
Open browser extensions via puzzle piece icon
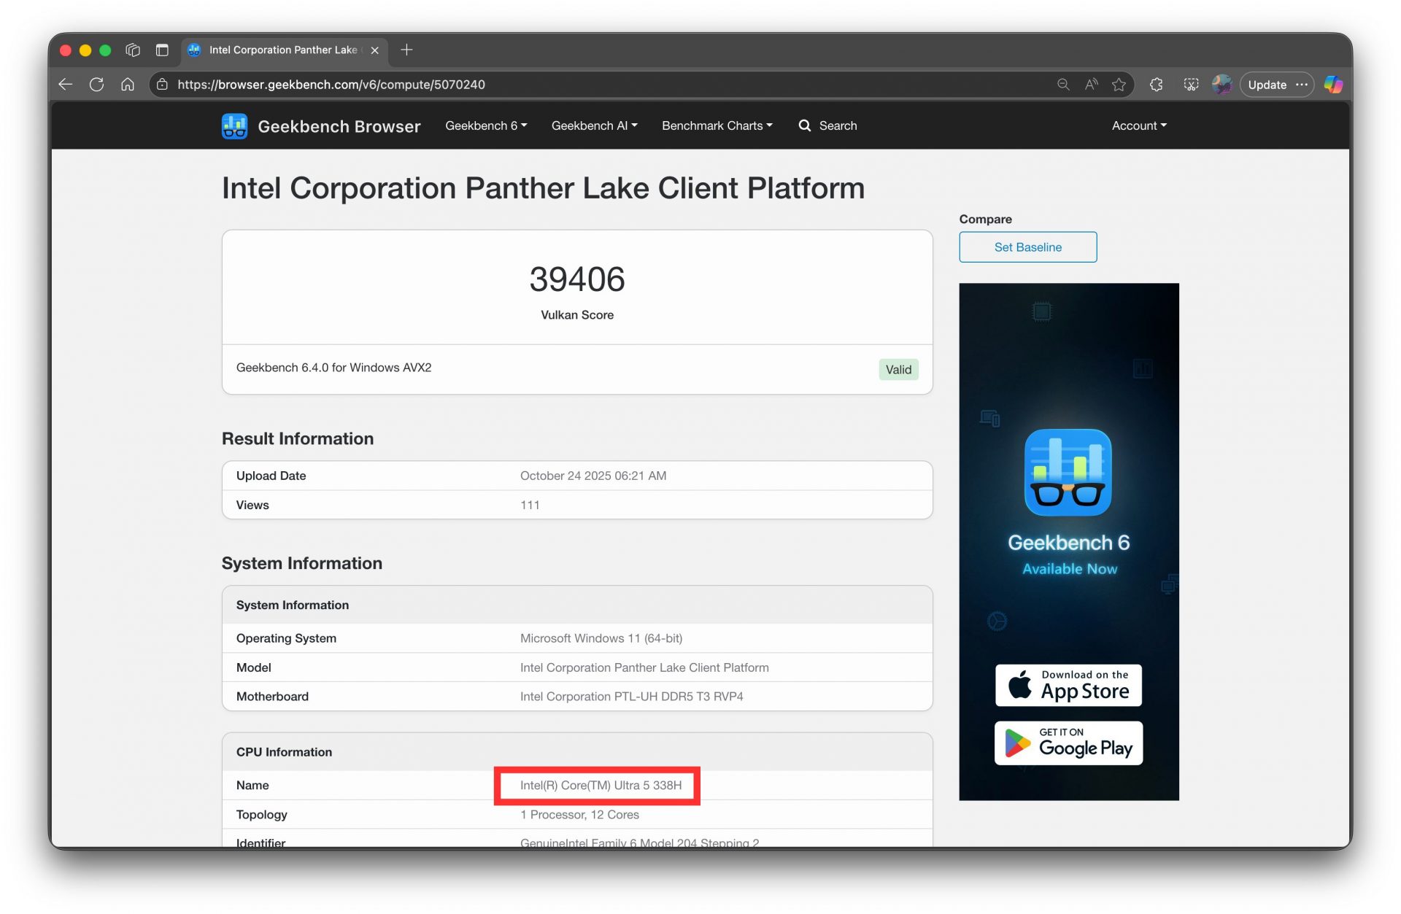point(1156,84)
